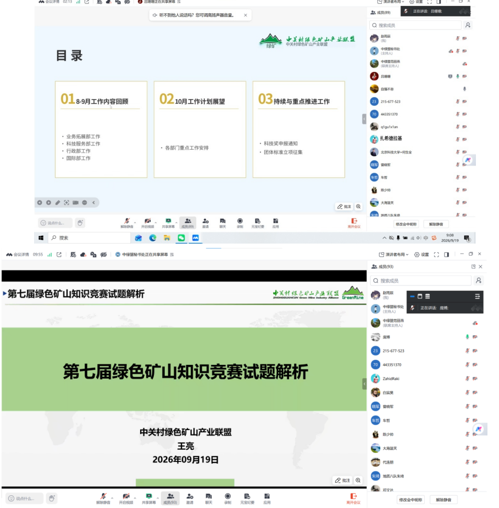The width and height of the screenshot is (499, 508).
Task: Toggle side panel icon in lower window title bar
Action: click(x=447, y=255)
